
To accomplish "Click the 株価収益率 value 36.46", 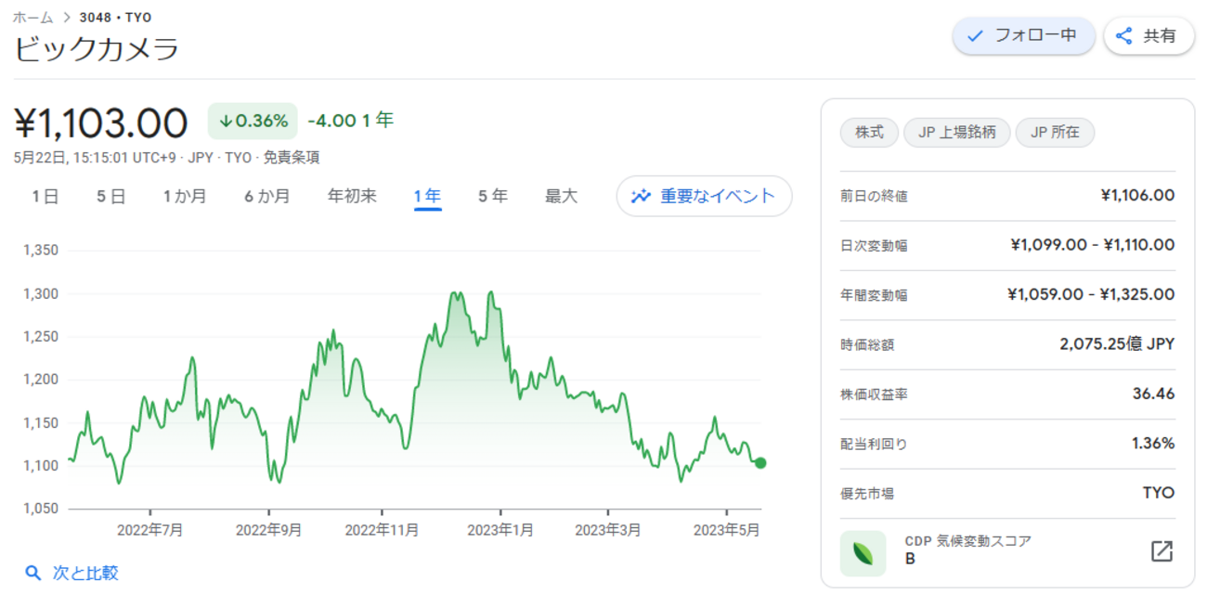I will 1153,394.
